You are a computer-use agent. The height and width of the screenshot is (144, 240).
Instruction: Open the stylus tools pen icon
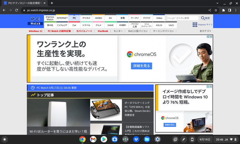(184, 139)
